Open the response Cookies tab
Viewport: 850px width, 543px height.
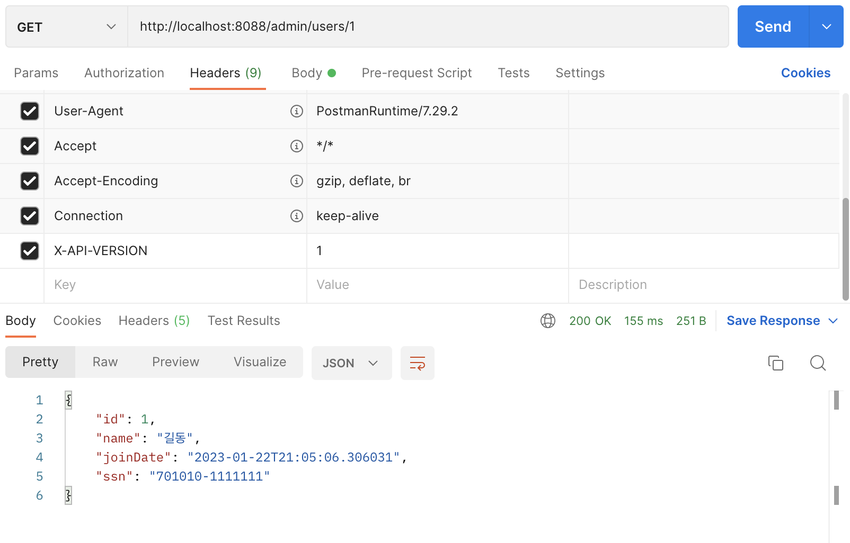(x=77, y=321)
